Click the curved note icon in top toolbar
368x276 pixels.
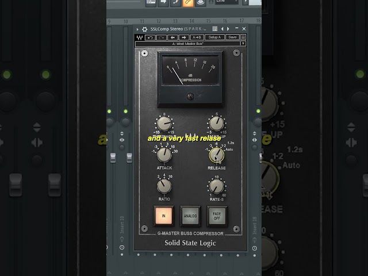pos(175,3)
